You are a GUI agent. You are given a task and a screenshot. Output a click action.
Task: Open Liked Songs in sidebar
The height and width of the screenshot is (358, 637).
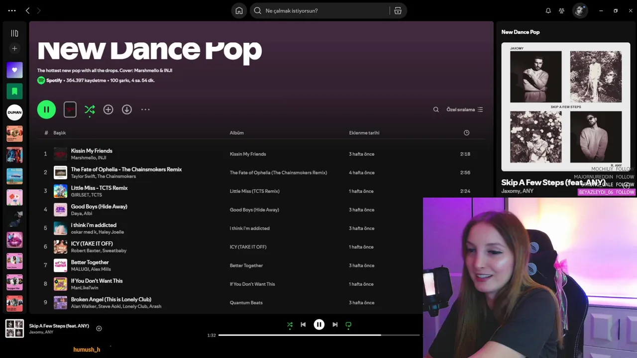pyautogui.click(x=14, y=70)
